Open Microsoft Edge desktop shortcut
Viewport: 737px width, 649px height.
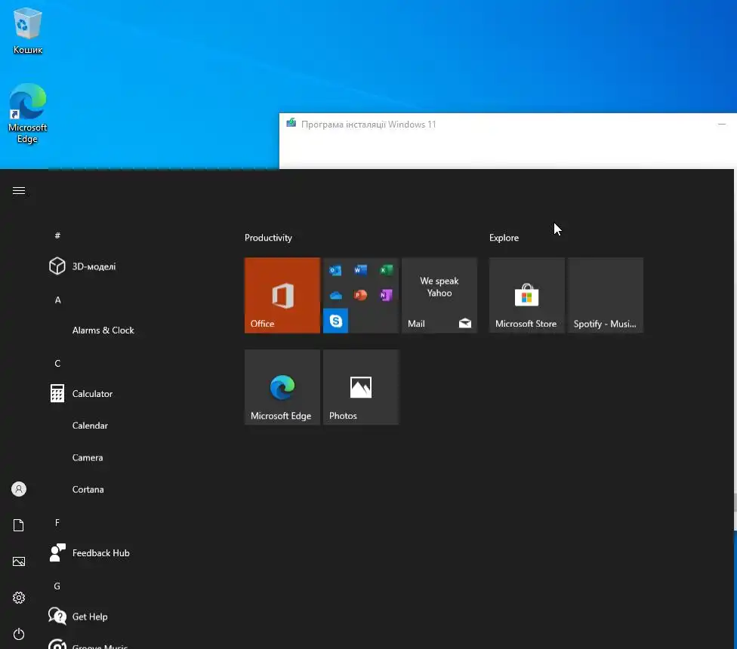click(28, 114)
